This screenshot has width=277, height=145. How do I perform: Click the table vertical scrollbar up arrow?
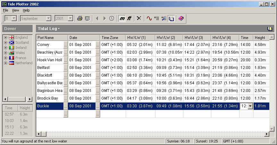pos(272,37)
